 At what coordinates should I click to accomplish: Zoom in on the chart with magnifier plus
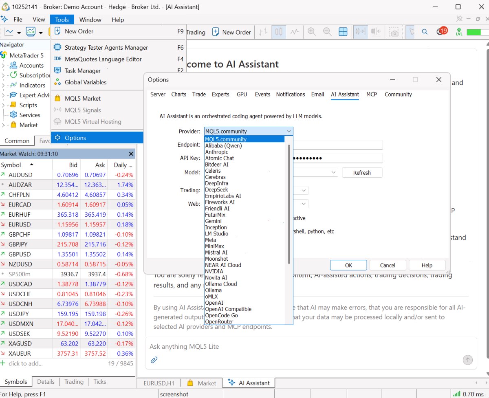coord(312,32)
